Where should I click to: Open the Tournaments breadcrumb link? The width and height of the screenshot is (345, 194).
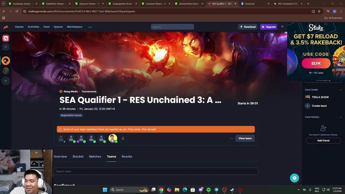[x=89, y=92]
